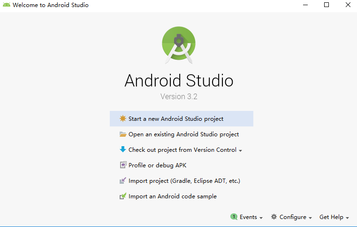Click the Android Studio logo
This screenshot has height=227, width=357.
(179, 45)
